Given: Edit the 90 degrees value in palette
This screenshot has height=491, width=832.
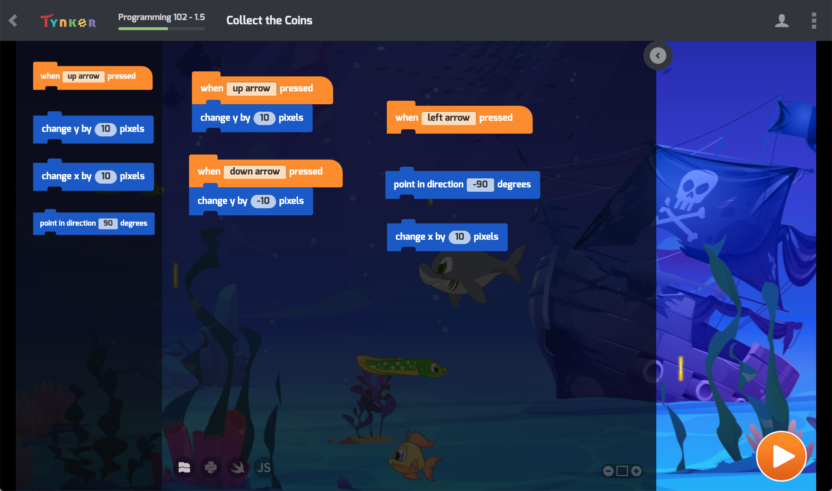Looking at the screenshot, I should (x=108, y=223).
